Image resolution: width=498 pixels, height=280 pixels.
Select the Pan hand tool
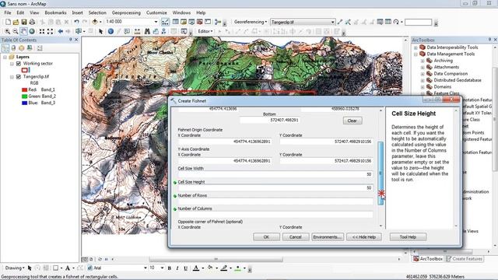pos(24,31)
